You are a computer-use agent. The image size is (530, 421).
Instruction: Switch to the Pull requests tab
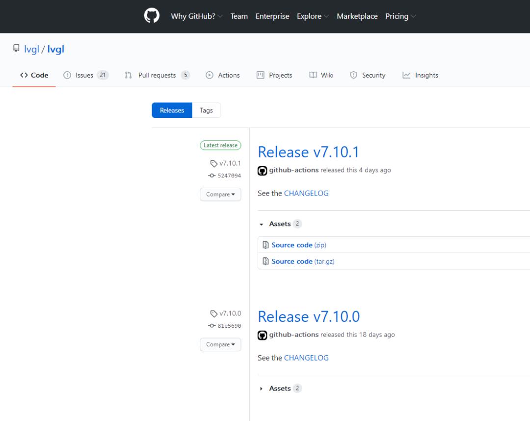point(157,75)
